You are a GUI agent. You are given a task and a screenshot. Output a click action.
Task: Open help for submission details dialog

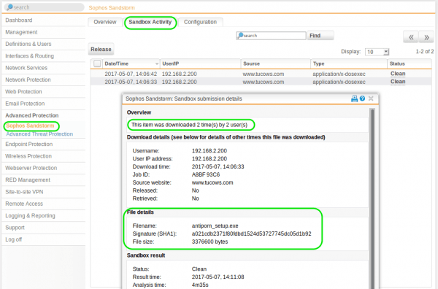point(362,99)
